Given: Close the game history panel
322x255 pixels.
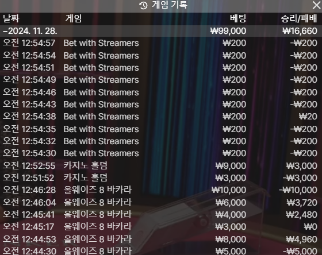Looking at the screenshot, I should (316, 5).
